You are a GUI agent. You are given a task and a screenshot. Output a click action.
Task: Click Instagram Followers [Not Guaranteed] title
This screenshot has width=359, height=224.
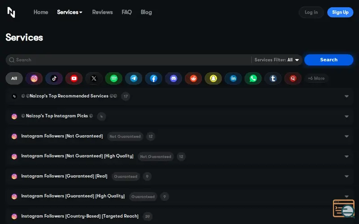[x=62, y=136]
